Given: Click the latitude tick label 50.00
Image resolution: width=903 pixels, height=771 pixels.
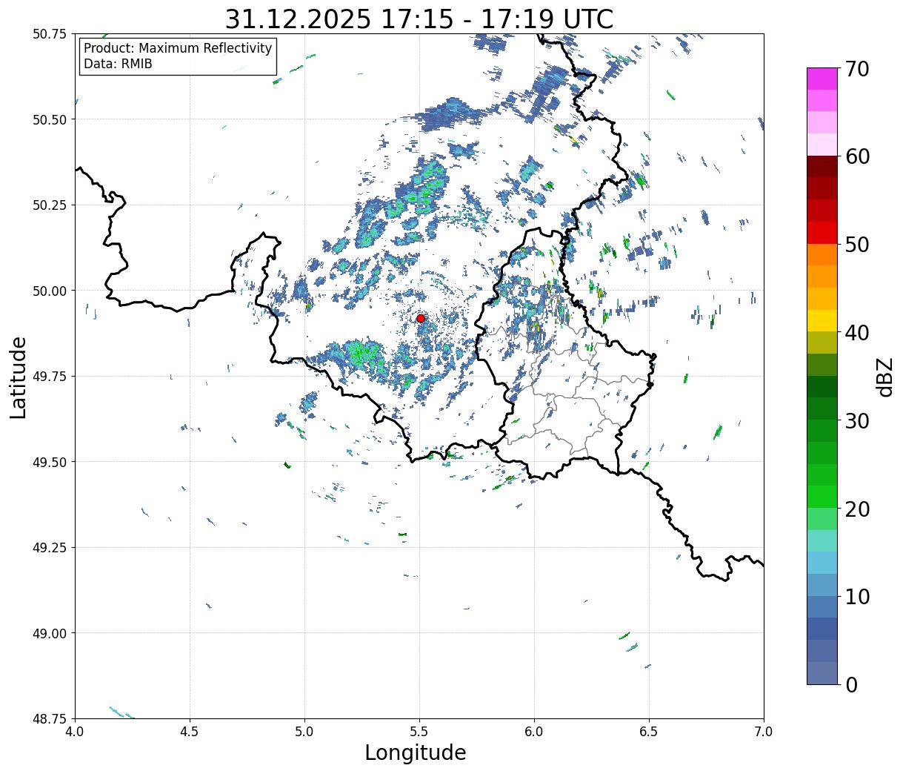Looking at the screenshot, I should click(50, 291).
